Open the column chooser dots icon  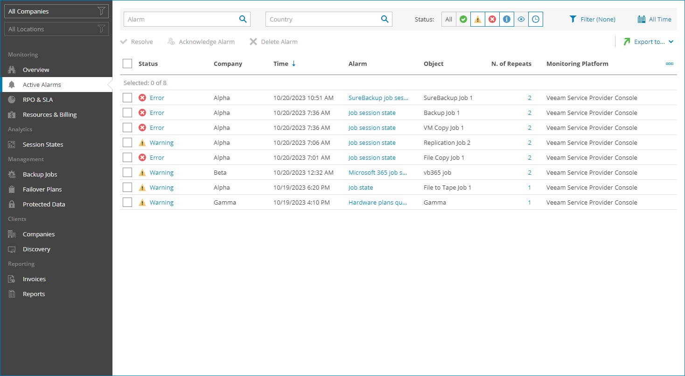point(669,64)
